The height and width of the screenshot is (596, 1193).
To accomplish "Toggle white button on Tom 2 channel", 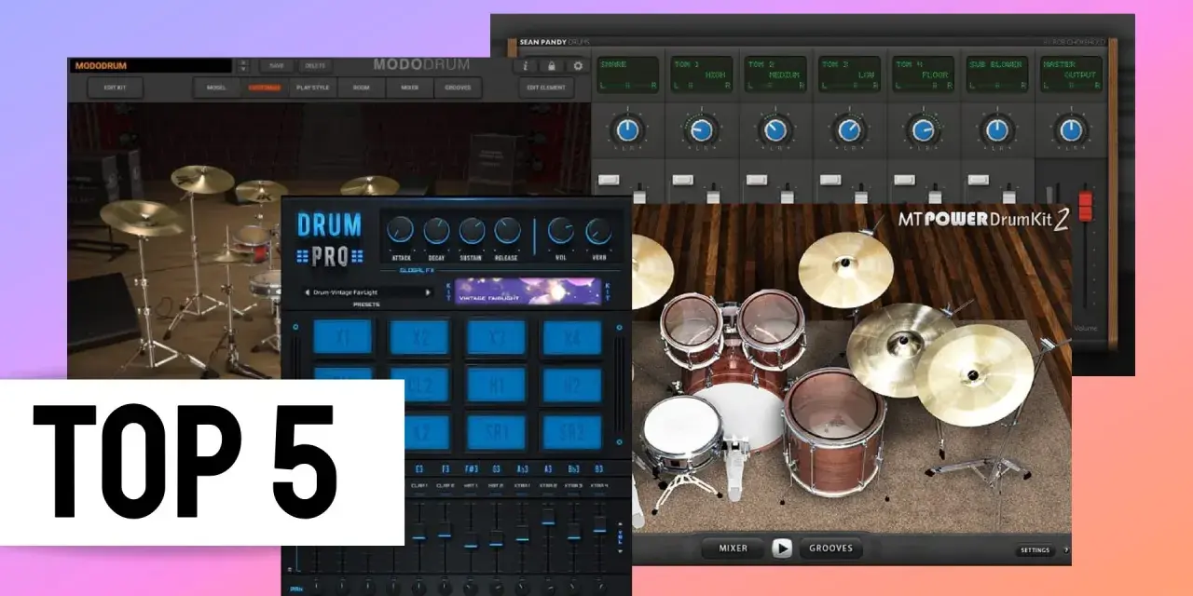I will [x=757, y=178].
